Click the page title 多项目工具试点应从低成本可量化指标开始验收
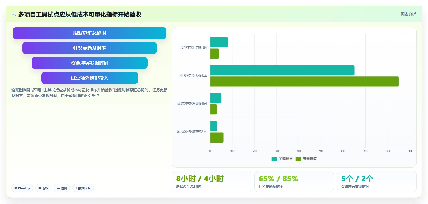428x204 pixels. (x=80, y=14)
